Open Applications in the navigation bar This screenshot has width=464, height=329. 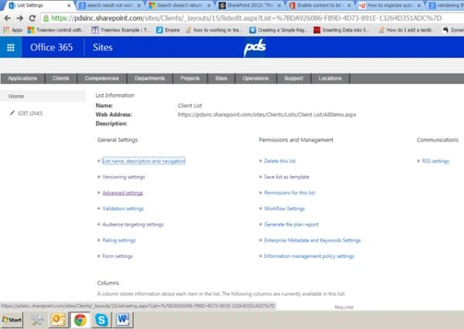[22, 78]
